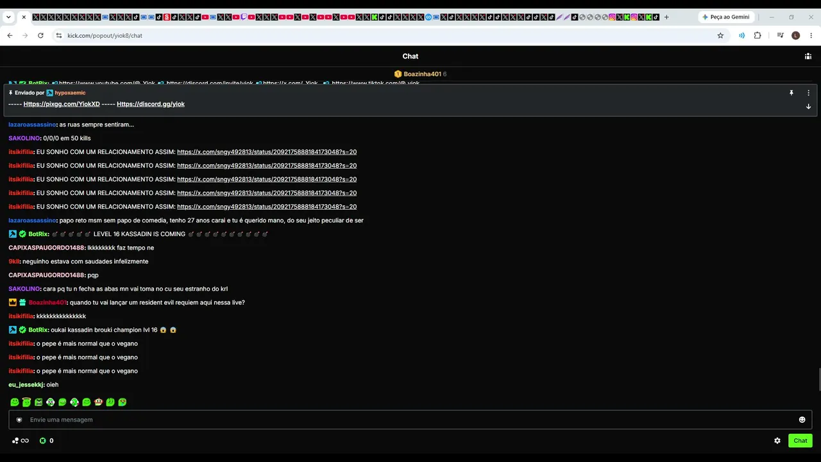The image size is (821, 462).
Task: Click the text 'neguinho estava com saudades infelizmente'
Action: click(85, 262)
